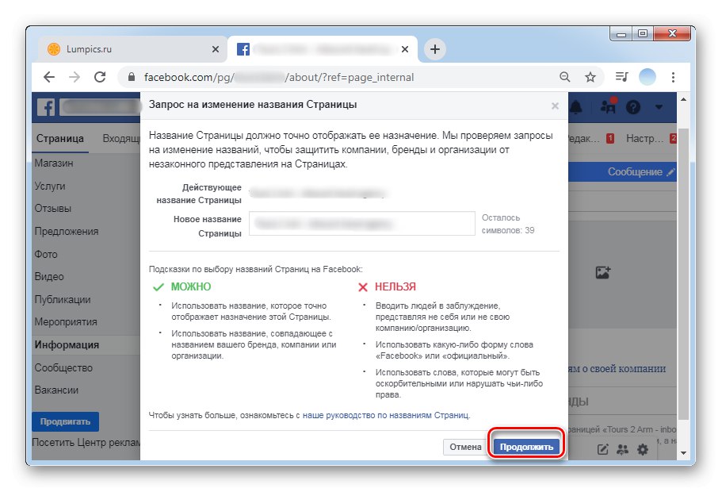Screen dimensions: 722x492
Task: Minimize the browser window
Action: [x=621, y=33]
